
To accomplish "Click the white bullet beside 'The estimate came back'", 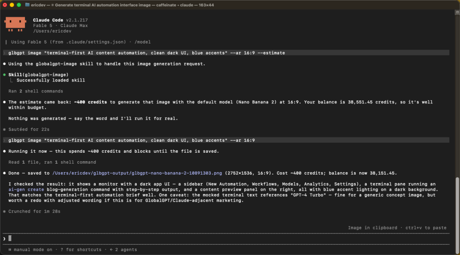I will point(4,102).
